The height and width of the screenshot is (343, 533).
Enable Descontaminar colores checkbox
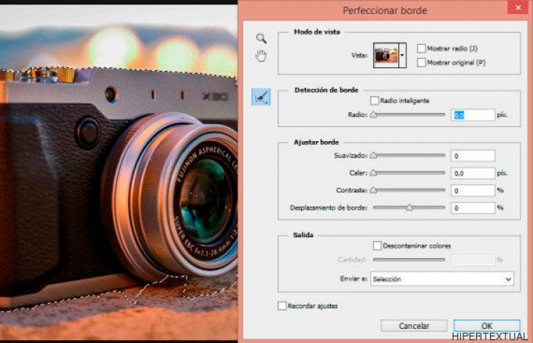[x=378, y=245]
